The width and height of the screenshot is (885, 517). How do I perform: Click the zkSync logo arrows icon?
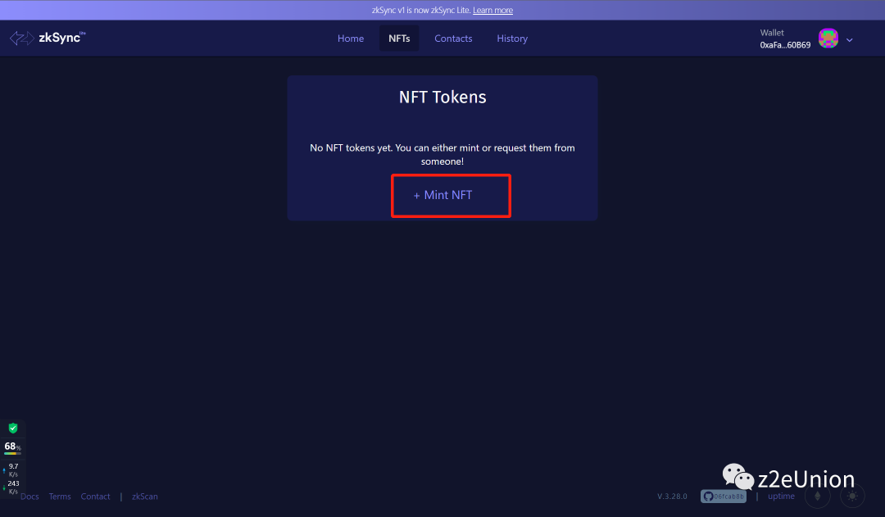tap(22, 39)
